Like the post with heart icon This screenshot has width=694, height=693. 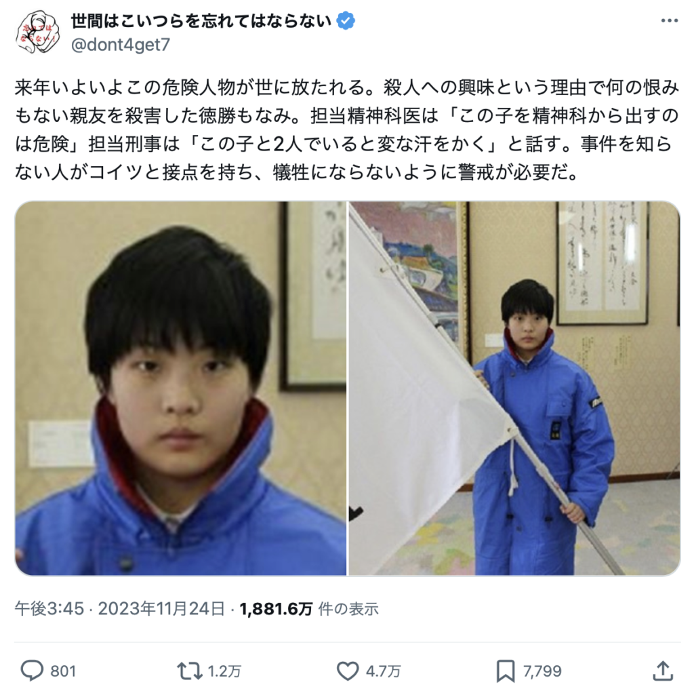point(348,671)
